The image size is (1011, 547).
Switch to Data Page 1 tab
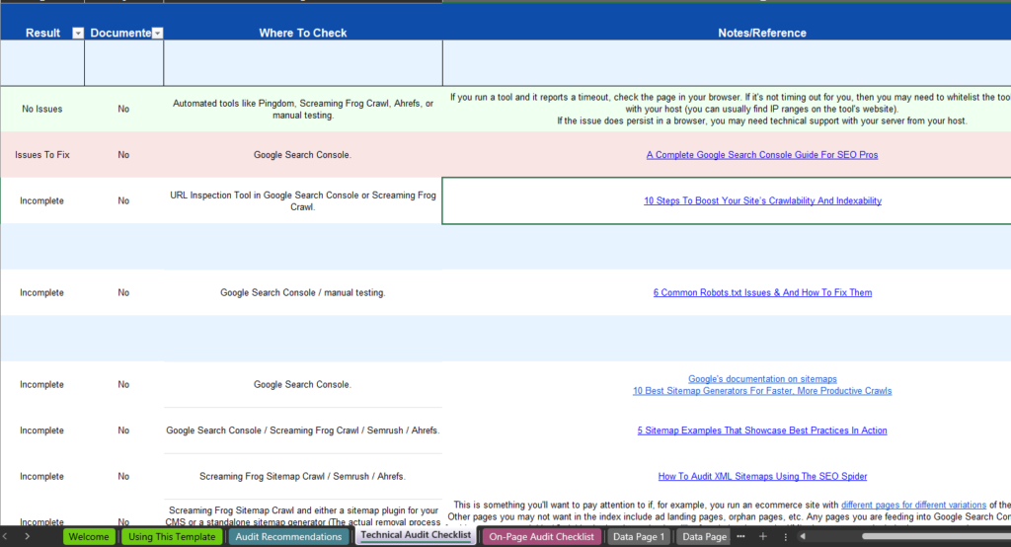[x=638, y=537]
